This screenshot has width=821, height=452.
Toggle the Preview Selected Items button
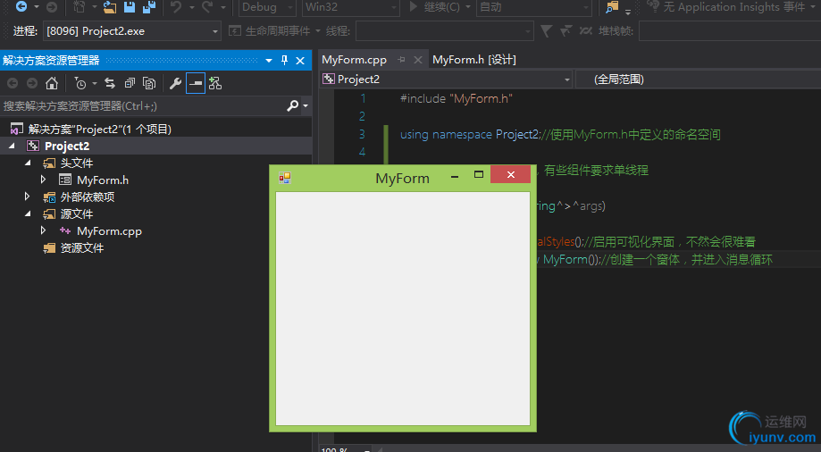pos(196,83)
